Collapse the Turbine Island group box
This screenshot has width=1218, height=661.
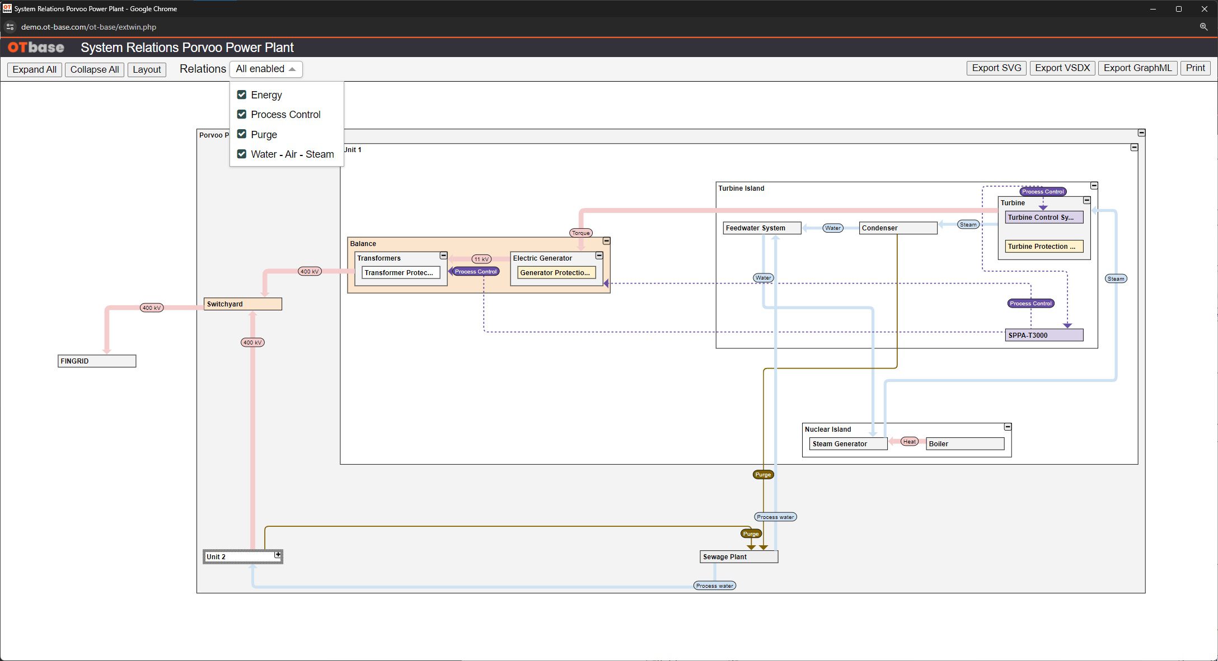(x=1094, y=186)
